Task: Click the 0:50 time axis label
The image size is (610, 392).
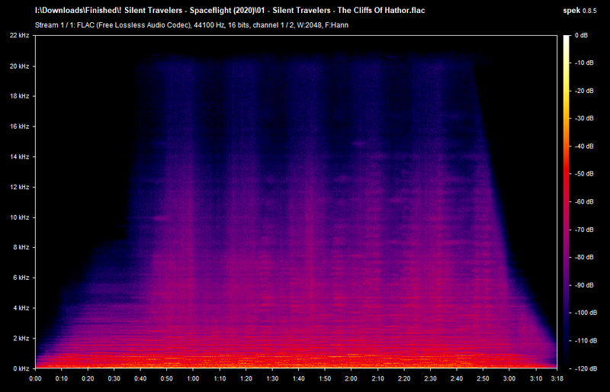Action: tap(167, 378)
